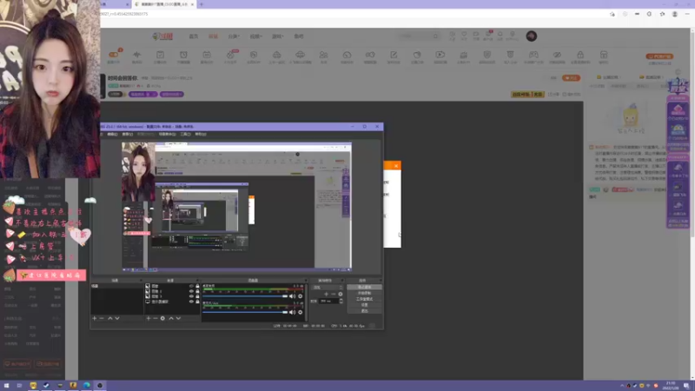
Task: Toggle visibility eye of image source 3
Action: [x=191, y=296]
